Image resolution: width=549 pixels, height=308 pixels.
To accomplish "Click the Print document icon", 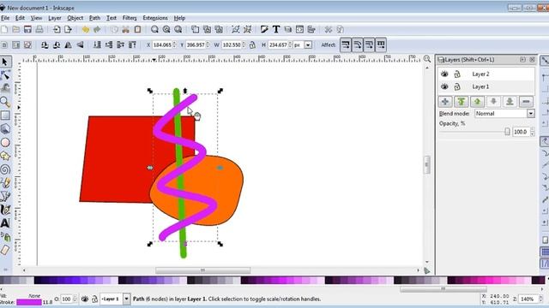I will 39,30.
